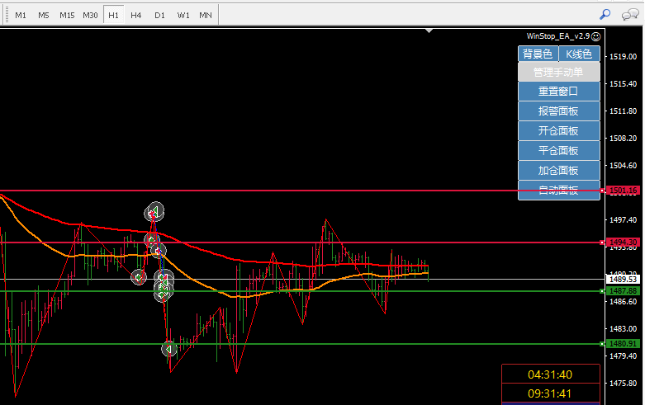Change chart to H4 timeframe
This screenshot has width=645, height=405.
tap(136, 15)
